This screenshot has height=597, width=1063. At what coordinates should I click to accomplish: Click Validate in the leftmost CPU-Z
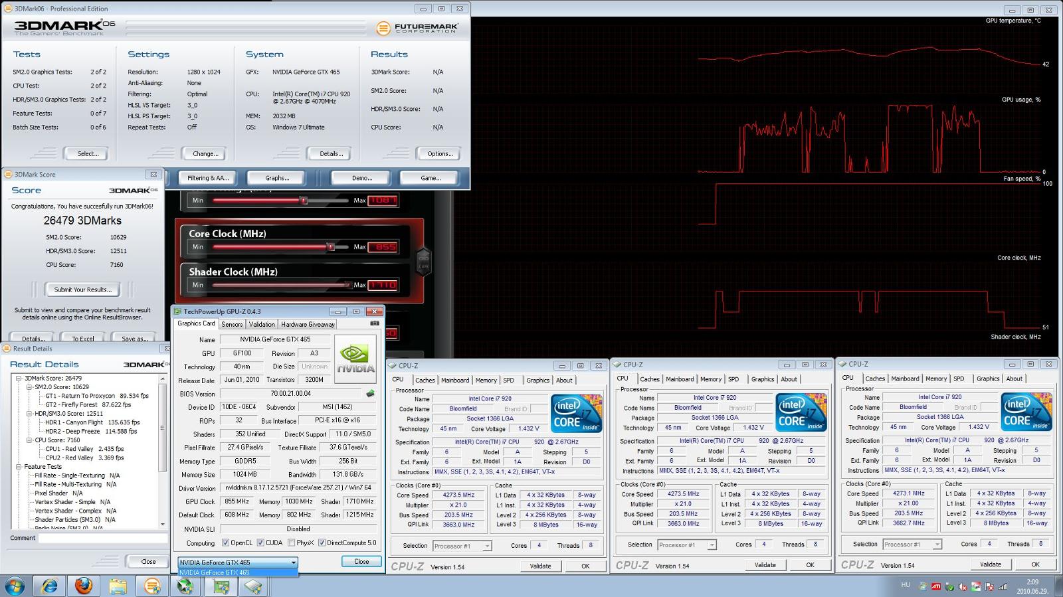540,566
